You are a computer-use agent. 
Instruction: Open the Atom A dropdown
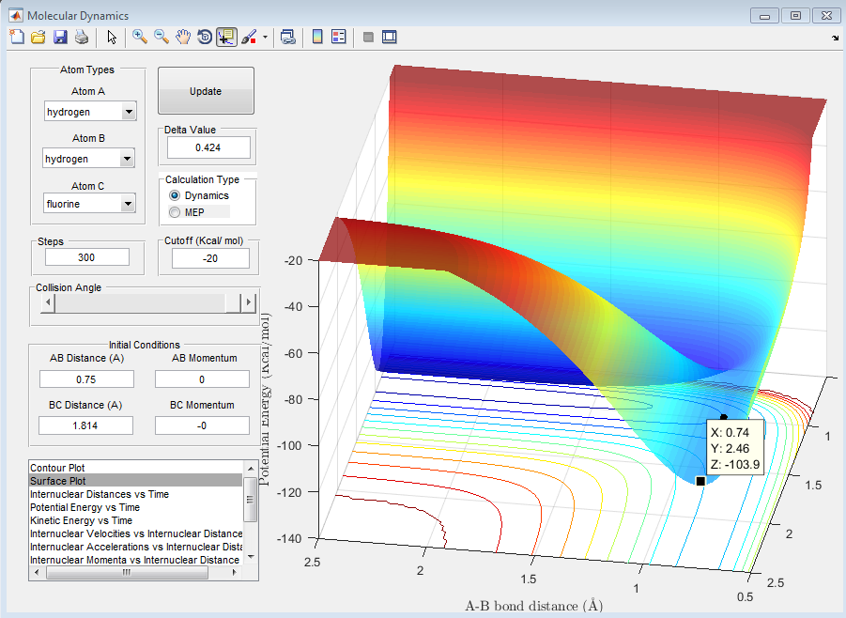(129, 112)
